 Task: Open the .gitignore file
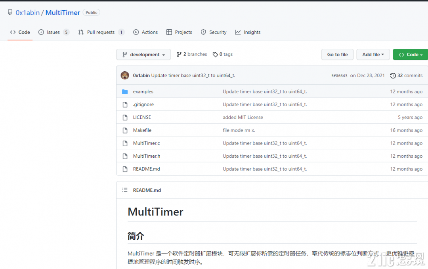[143, 105]
